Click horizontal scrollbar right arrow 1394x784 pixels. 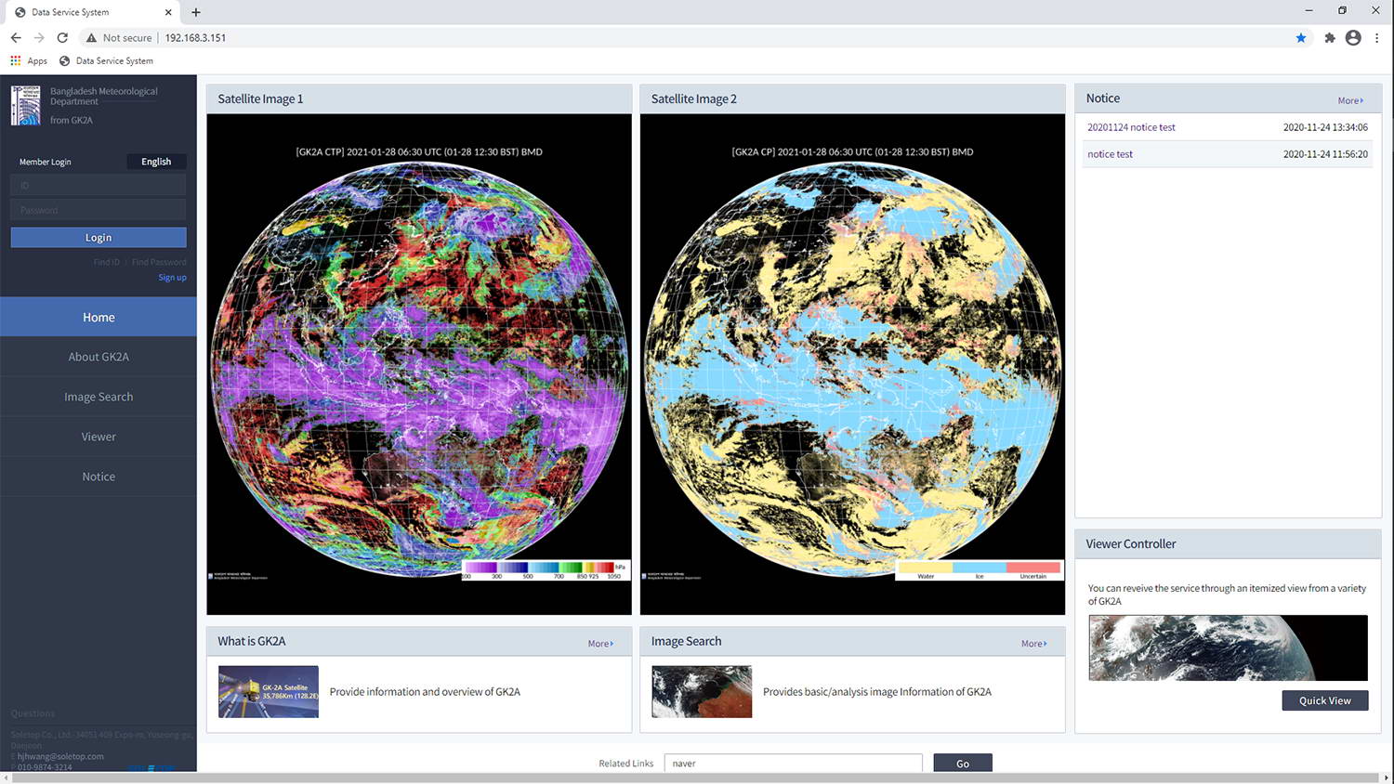1387,777
